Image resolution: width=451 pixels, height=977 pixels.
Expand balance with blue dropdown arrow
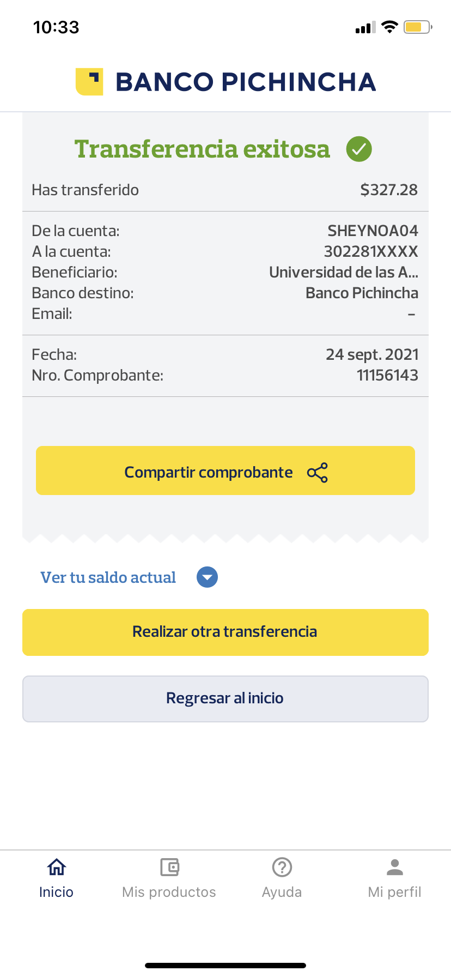tap(207, 577)
